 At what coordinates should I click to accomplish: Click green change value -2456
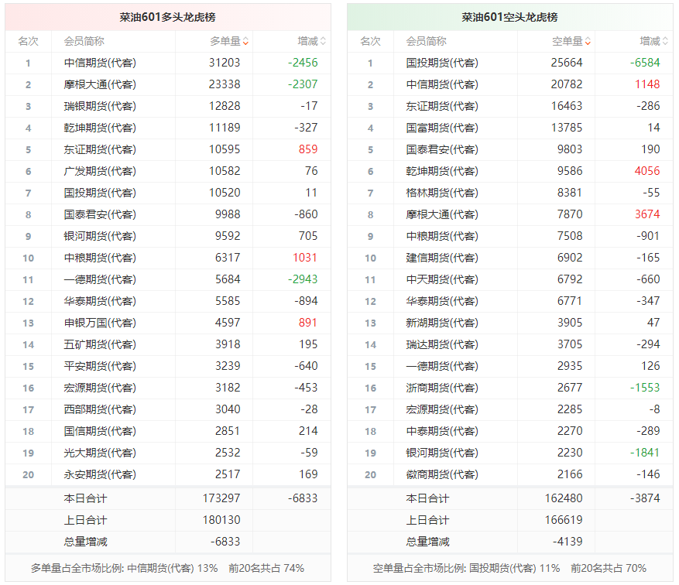click(303, 63)
